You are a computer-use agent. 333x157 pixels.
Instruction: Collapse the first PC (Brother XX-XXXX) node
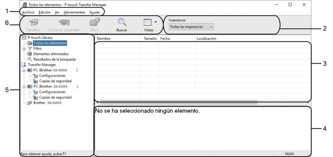(x=25, y=71)
